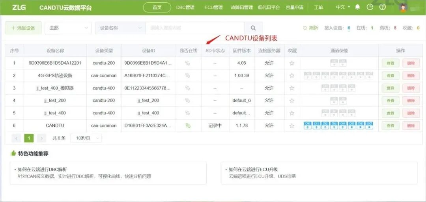Delete the CANDTU device row
This screenshot has width=426, height=202.
pos(411,125)
